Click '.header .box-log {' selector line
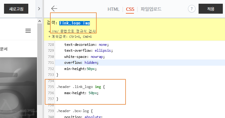 click(75, 111)
